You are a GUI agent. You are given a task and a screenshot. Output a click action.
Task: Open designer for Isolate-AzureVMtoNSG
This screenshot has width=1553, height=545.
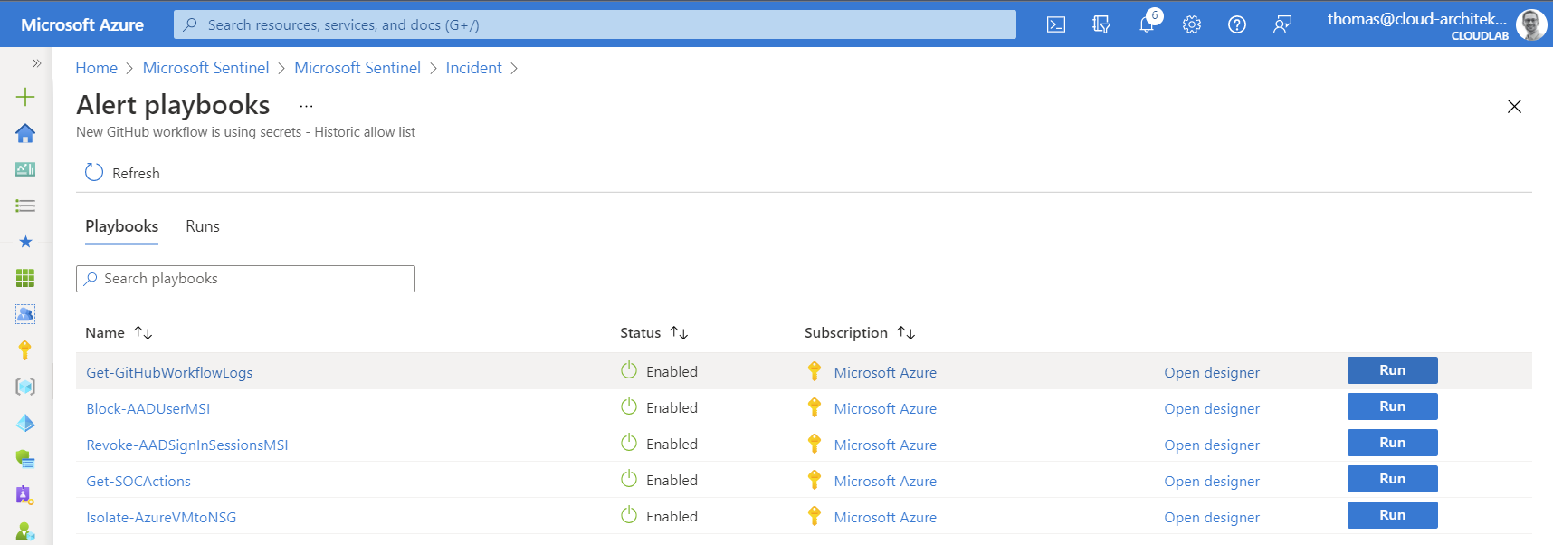click(1212, 517)
